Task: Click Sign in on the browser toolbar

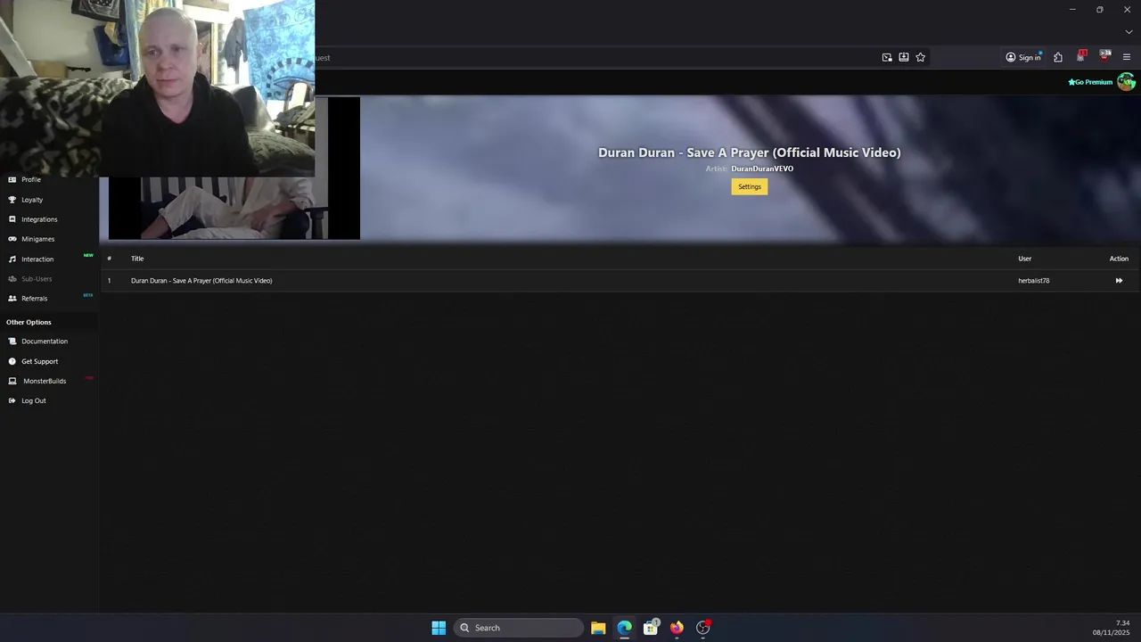Action: coord(1023,57)
